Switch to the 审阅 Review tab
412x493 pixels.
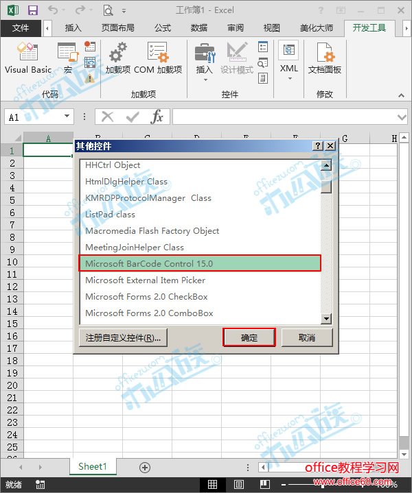[x=236, y=28]
